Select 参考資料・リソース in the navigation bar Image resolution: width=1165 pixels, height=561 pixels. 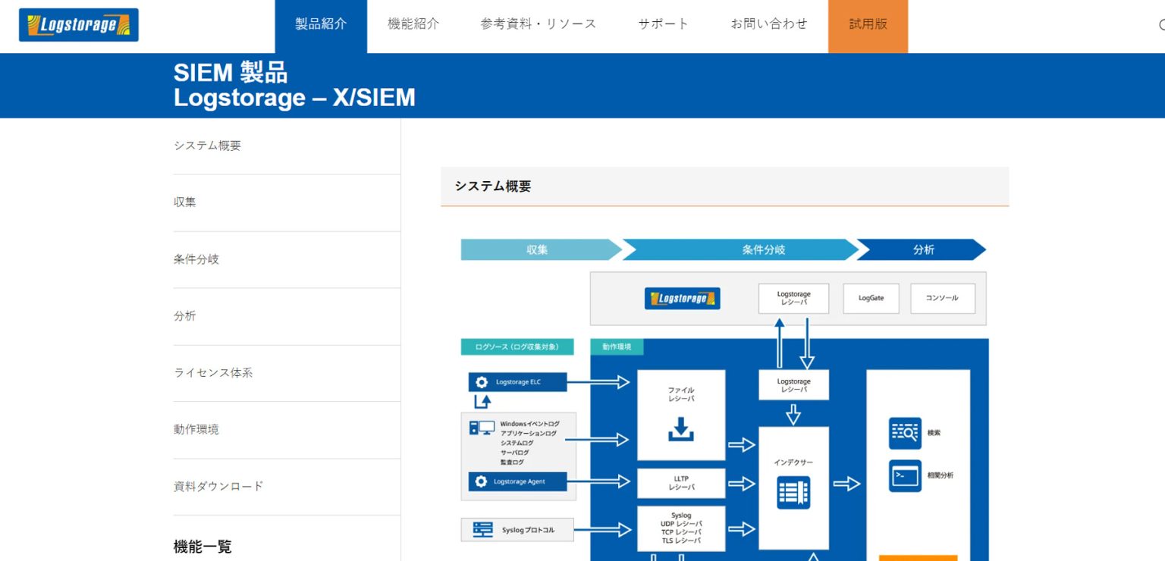(x=538, y=24)
